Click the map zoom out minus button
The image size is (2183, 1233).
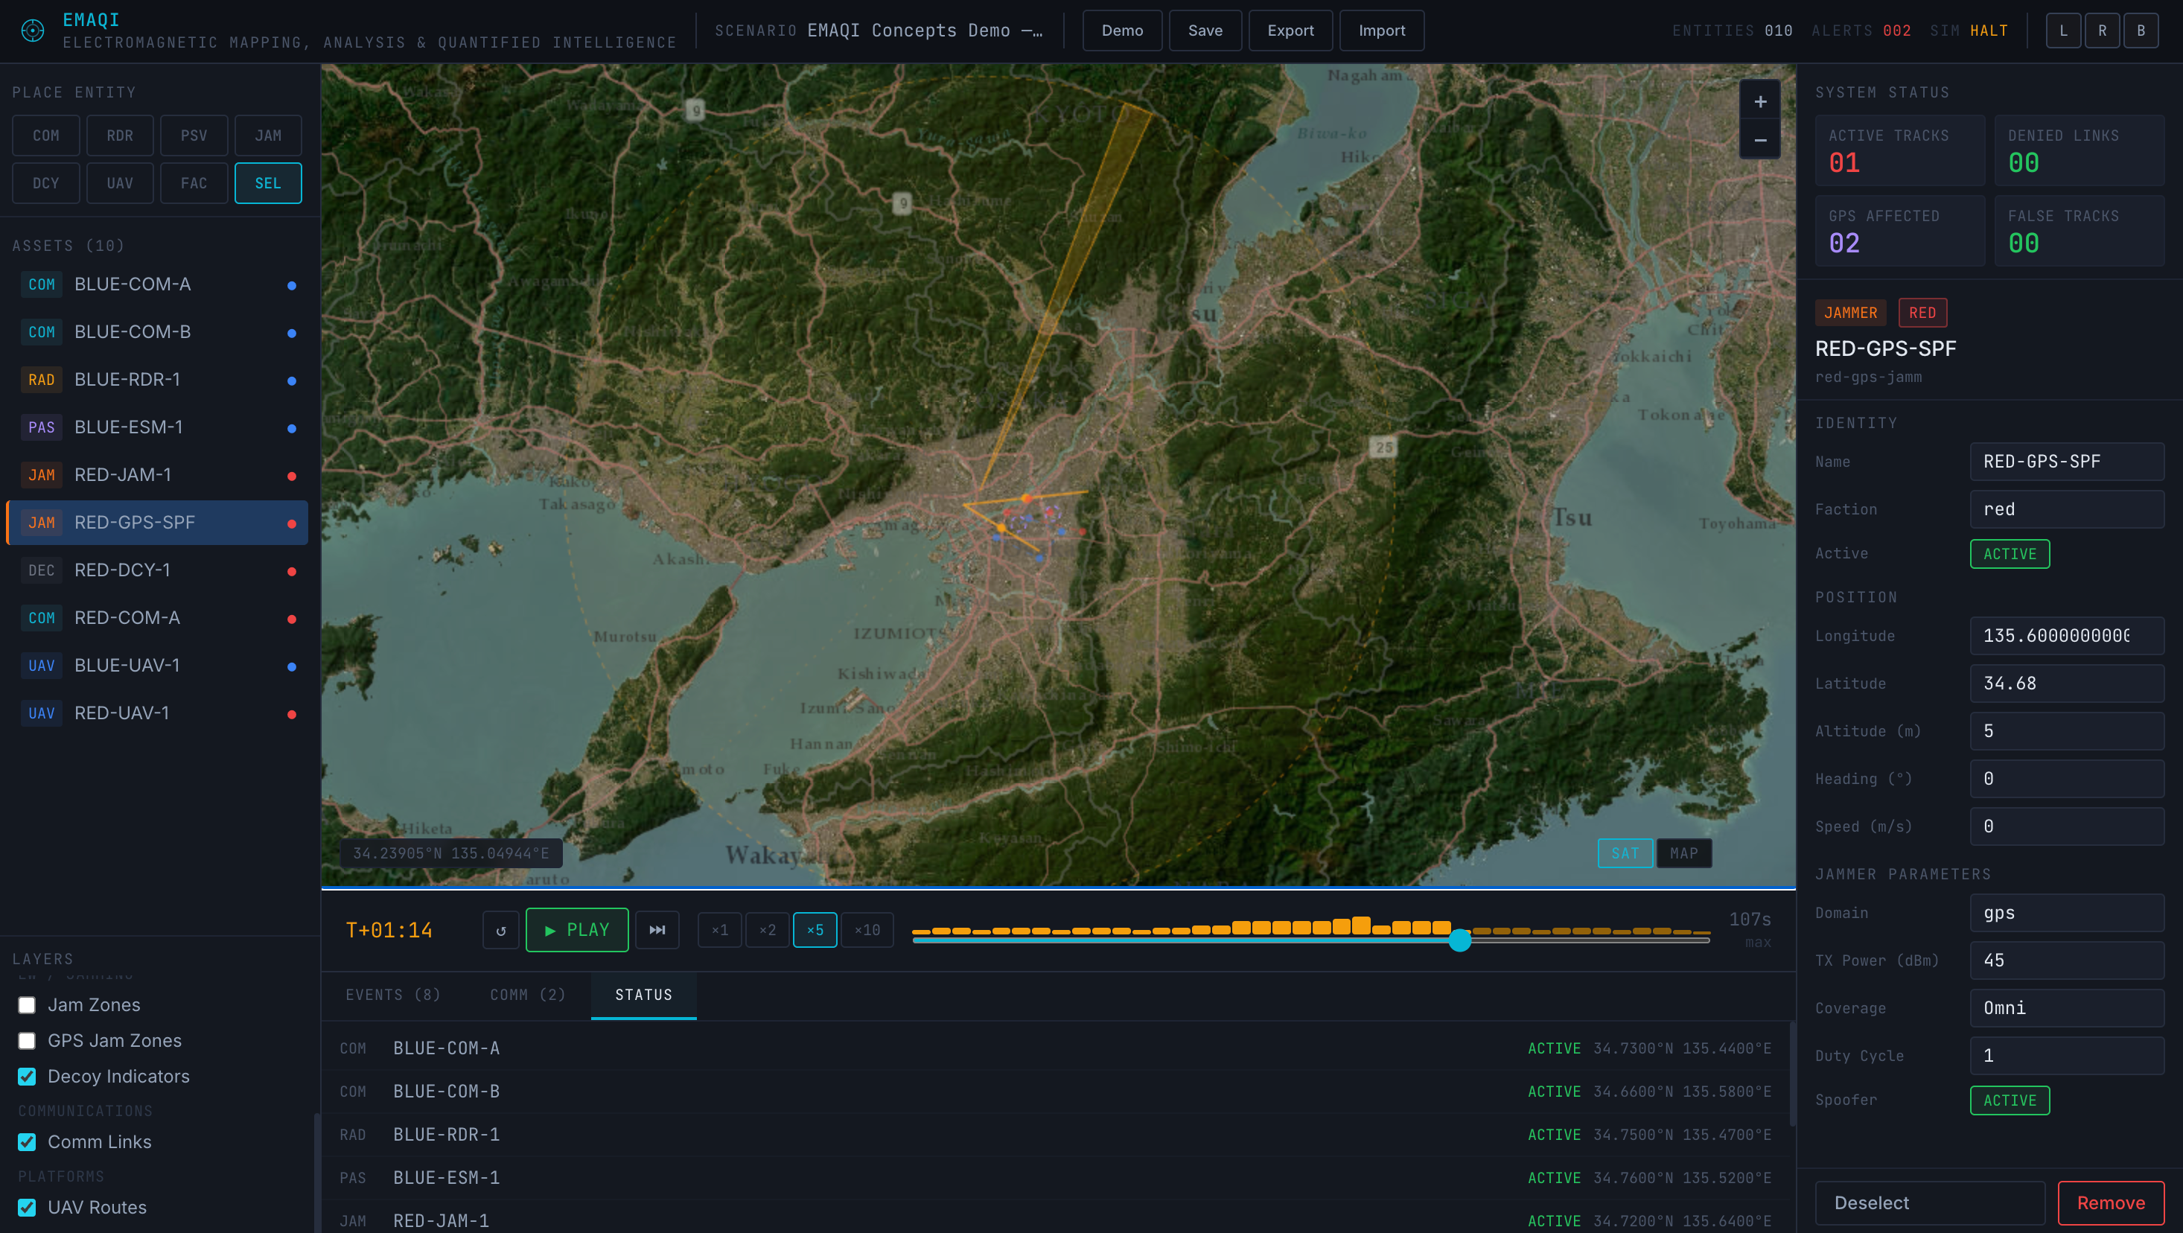click(1759, 141)
